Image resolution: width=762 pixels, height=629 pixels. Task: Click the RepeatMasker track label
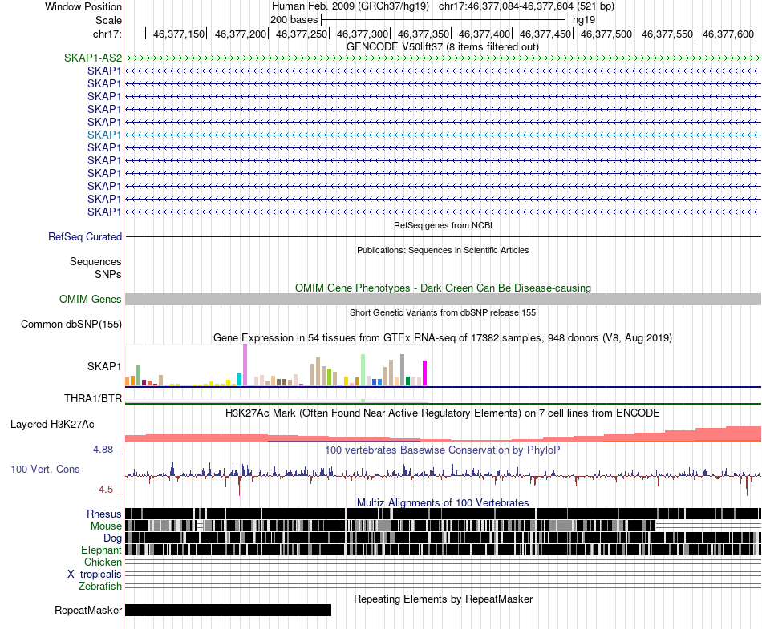click(x=88, y=610)
